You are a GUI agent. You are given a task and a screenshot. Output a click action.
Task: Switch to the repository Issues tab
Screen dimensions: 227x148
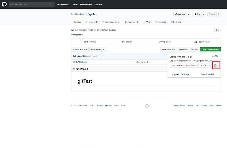coord(92,22)
